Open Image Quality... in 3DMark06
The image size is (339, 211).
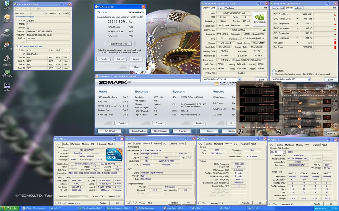pyautogui.click(x=139, y=131)
